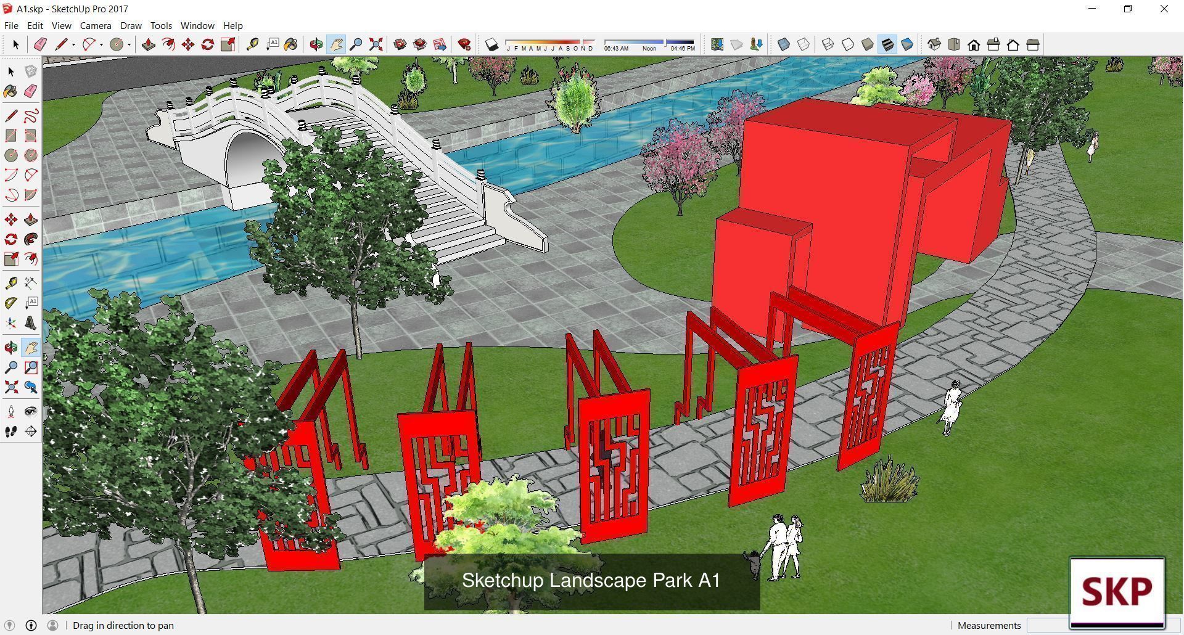The image size is (1184, 635).
Task: Select the Pie arc tool
Action: pos(31,195)
